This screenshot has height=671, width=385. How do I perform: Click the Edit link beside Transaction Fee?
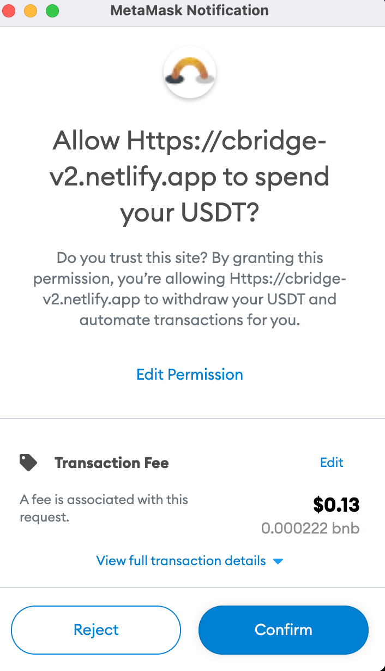331,462
